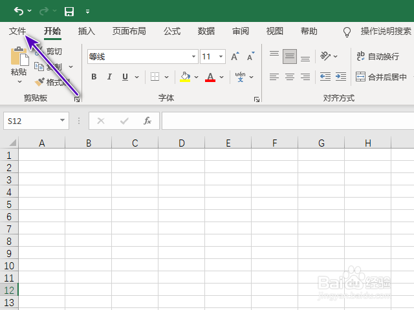Open the 帮助 tab

(x=309, y=31)
